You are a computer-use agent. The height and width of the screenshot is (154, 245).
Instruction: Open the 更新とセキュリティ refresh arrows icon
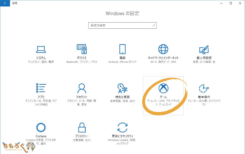(122, 127)
